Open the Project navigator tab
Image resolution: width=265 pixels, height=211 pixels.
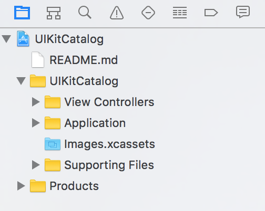(x=22, y=13)
